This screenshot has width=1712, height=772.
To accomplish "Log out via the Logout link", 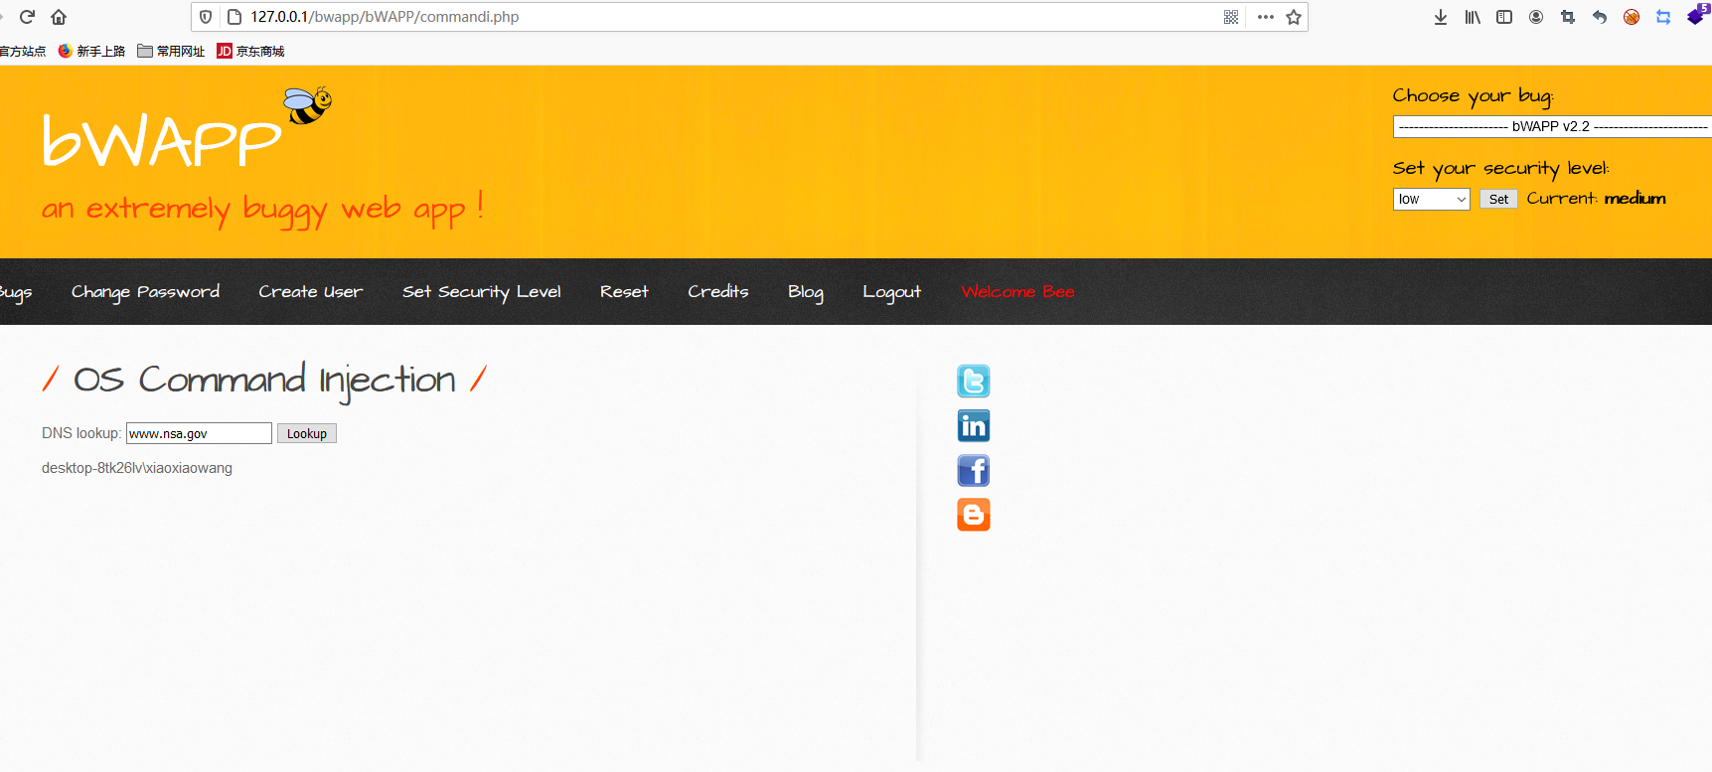I will pyautogui.click(x=892, y=292).
